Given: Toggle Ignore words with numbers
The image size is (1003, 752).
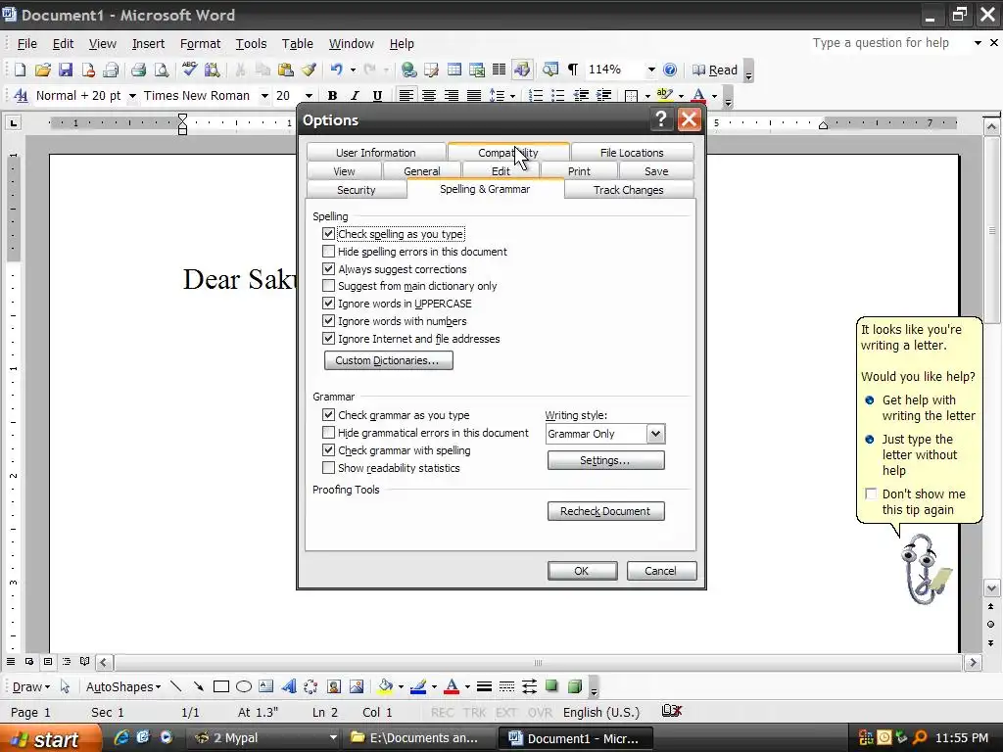Looking at the screenshot, I should 329,321.
